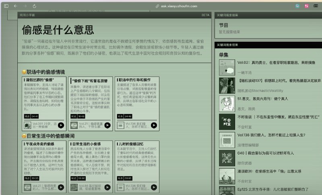Open 漫谈欧洲 episode in results
Screen dimensions: 322x195
pyautogui.click(x=269, y=171)
